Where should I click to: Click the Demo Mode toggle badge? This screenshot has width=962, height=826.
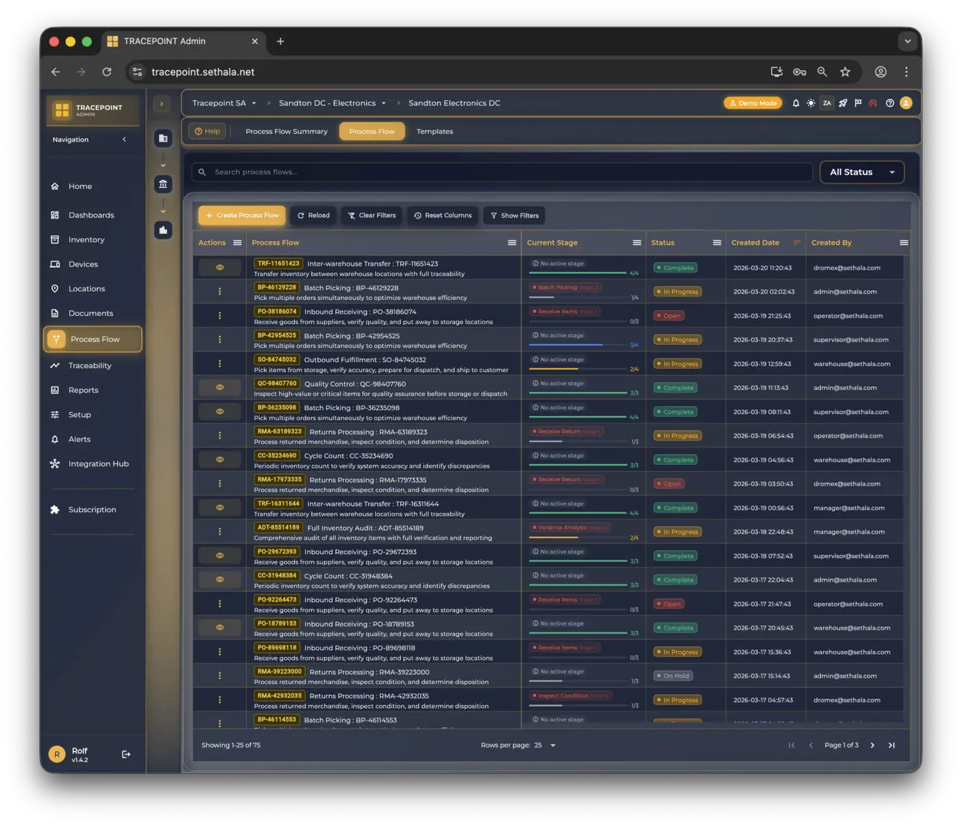coord(752,103)
